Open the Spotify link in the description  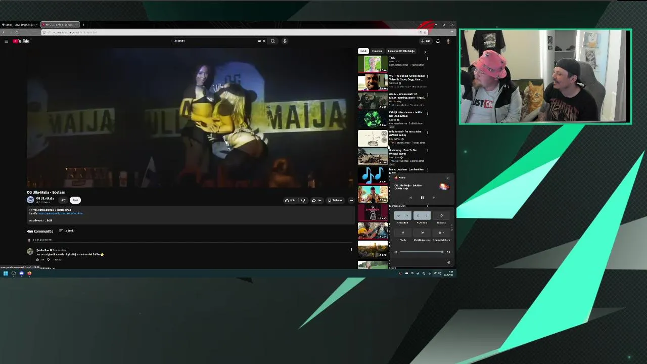click(x=61, y=213)
